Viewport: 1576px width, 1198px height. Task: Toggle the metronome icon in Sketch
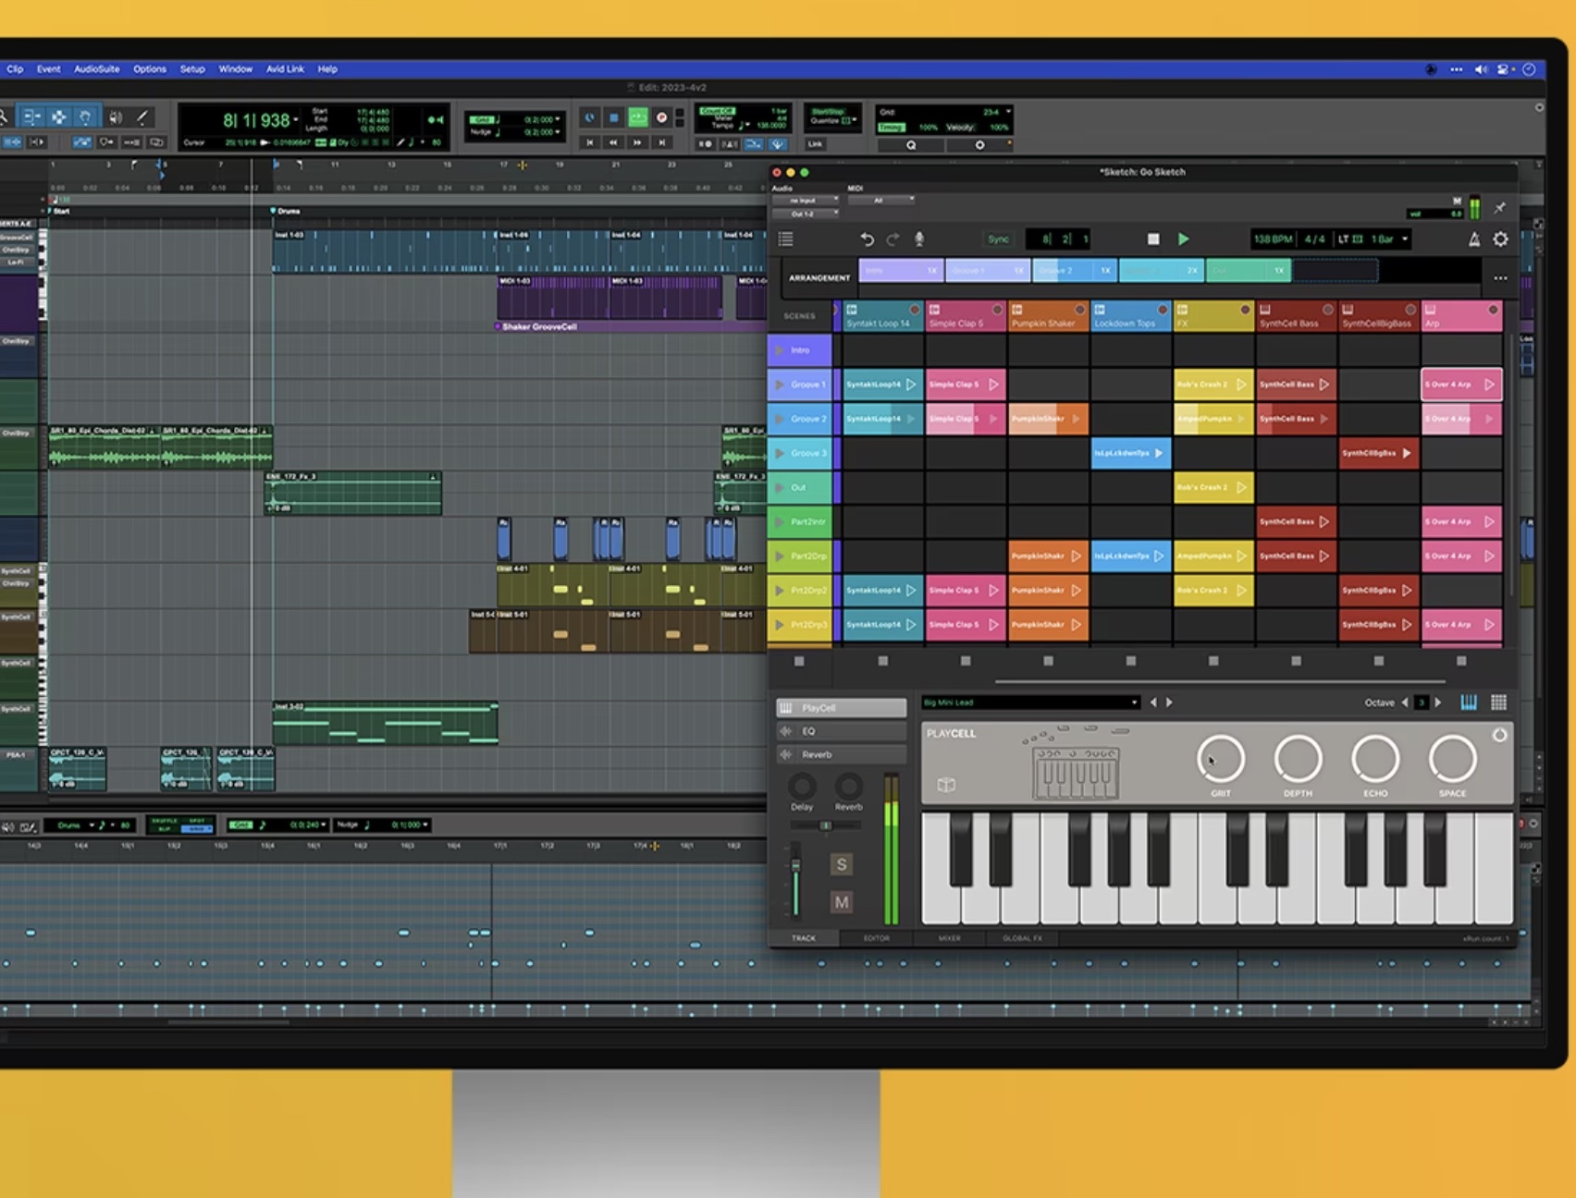(x=1473, y=239)
